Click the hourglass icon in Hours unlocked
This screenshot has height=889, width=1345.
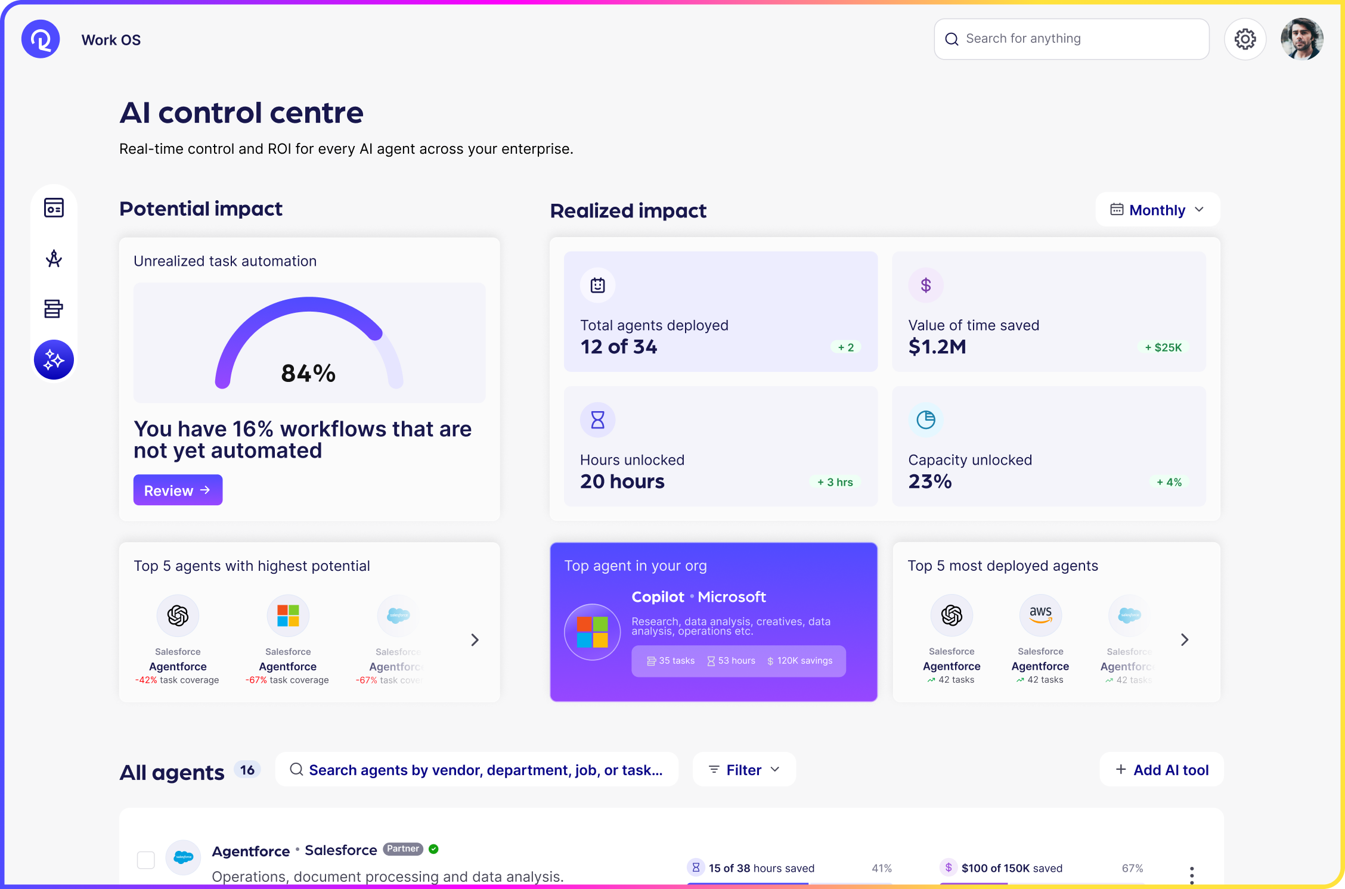pos(597,420)
